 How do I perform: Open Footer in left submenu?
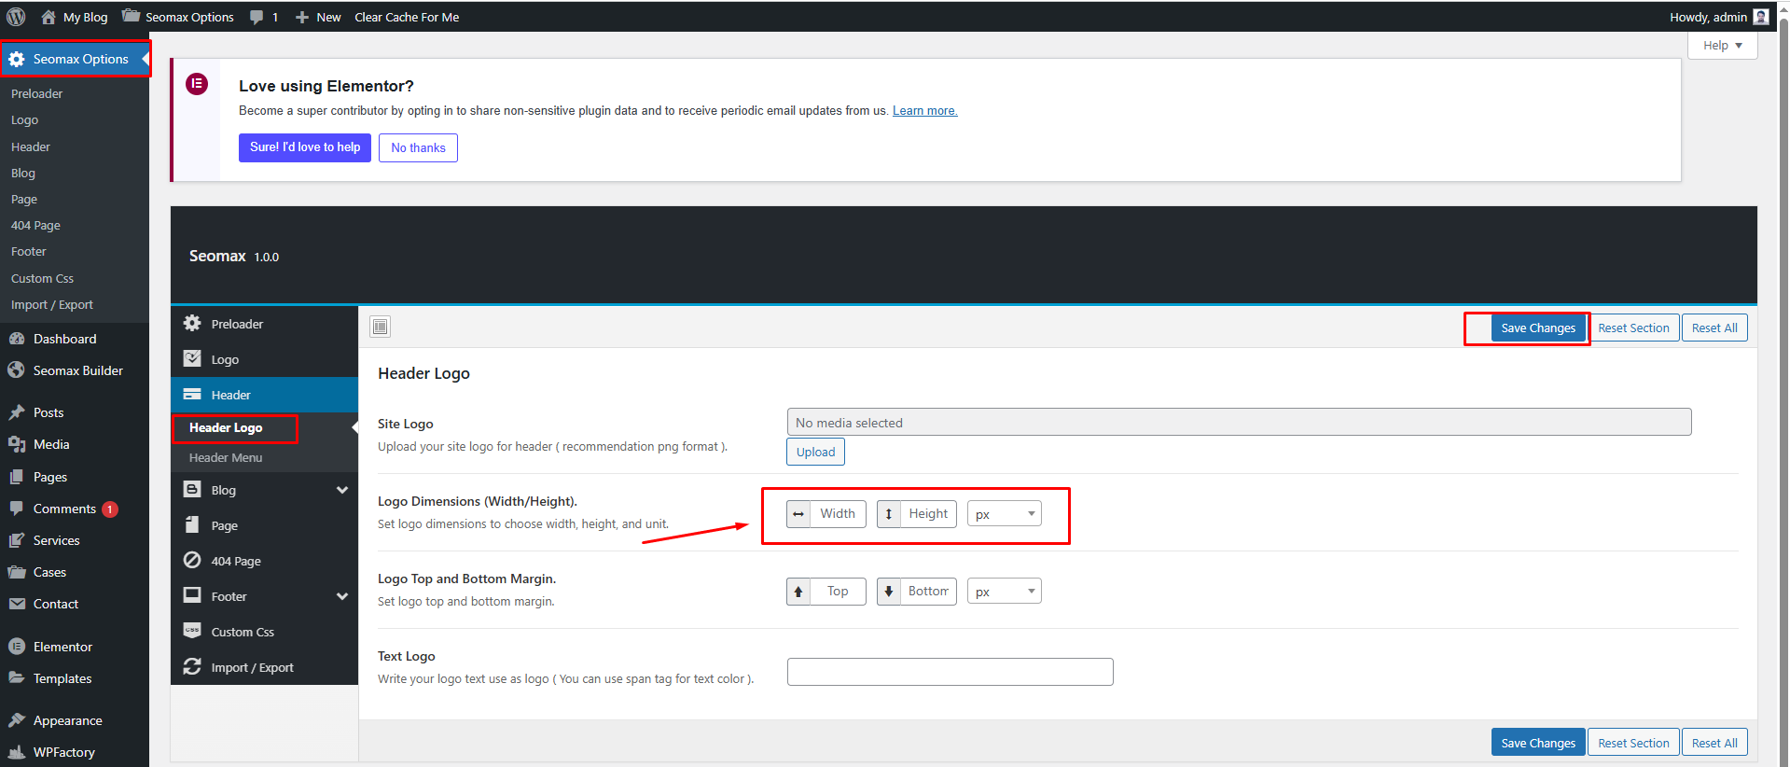28,251
